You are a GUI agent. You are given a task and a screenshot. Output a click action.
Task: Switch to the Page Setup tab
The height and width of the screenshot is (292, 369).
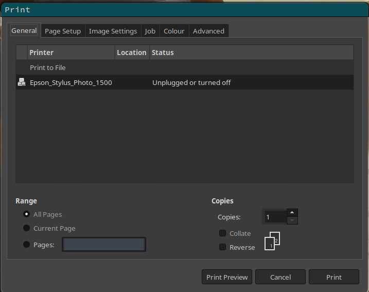[63, 31]
